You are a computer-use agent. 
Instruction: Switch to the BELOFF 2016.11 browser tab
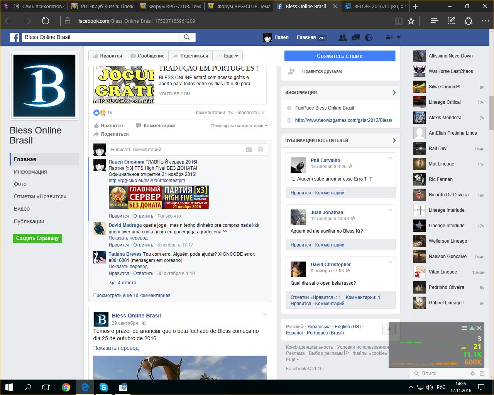coord(376,6)
